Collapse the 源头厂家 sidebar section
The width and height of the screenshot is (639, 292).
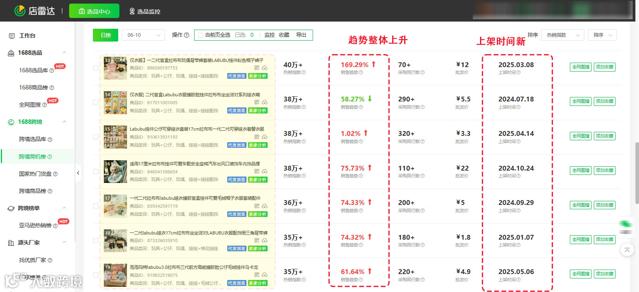64,242
